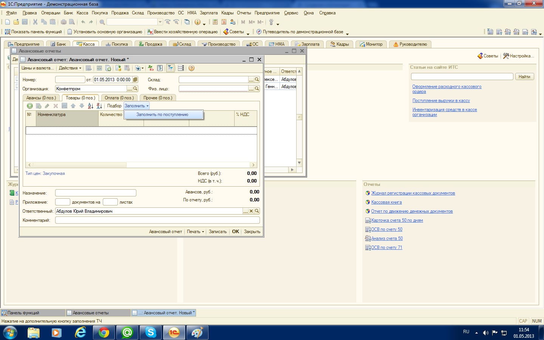Image resolution: width=544 pixels, height=340 pixels.
Task: Expand the Действия dropdown menu
Action: click(x=70, y=68)
